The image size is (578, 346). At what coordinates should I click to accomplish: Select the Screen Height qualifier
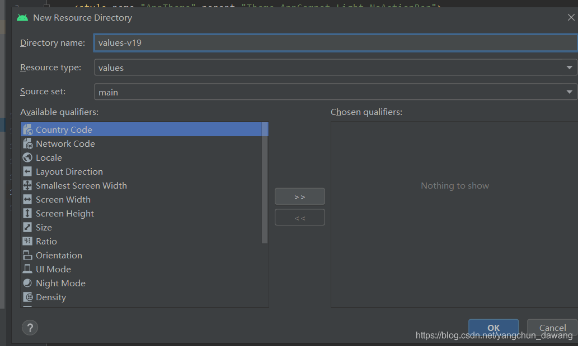141,214
